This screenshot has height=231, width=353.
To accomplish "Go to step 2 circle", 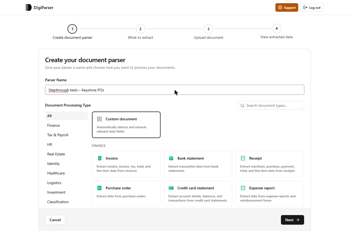I will [x=140, y=29].
